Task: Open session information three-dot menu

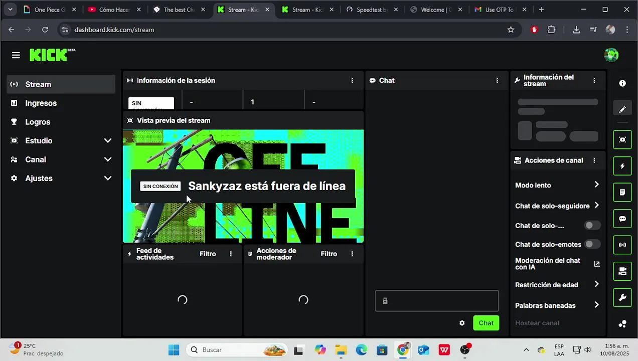Action: click(352, 80)
